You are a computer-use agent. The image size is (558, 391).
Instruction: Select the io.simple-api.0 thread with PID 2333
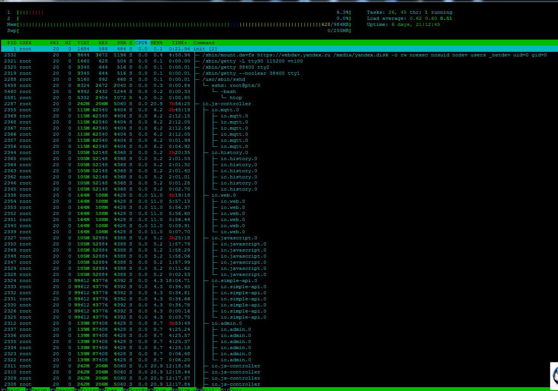[279, 287]
